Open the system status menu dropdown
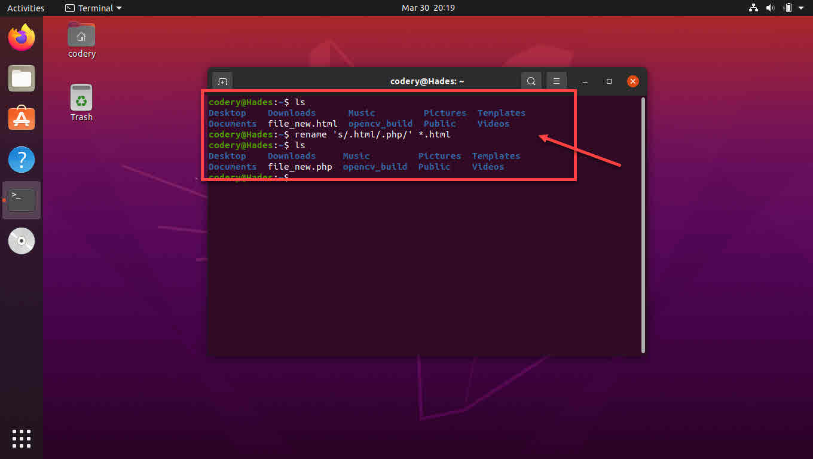813x459 pixels. pyautogui.click(x=801, y=8)
